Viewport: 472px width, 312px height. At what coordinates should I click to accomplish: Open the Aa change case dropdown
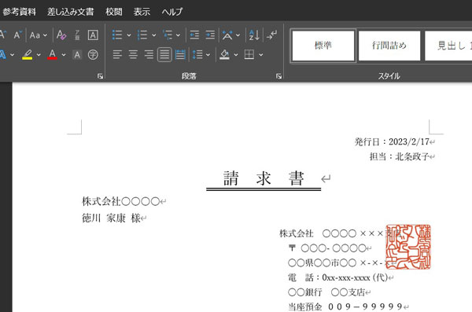pyautogui.click(x=39, y=35)
